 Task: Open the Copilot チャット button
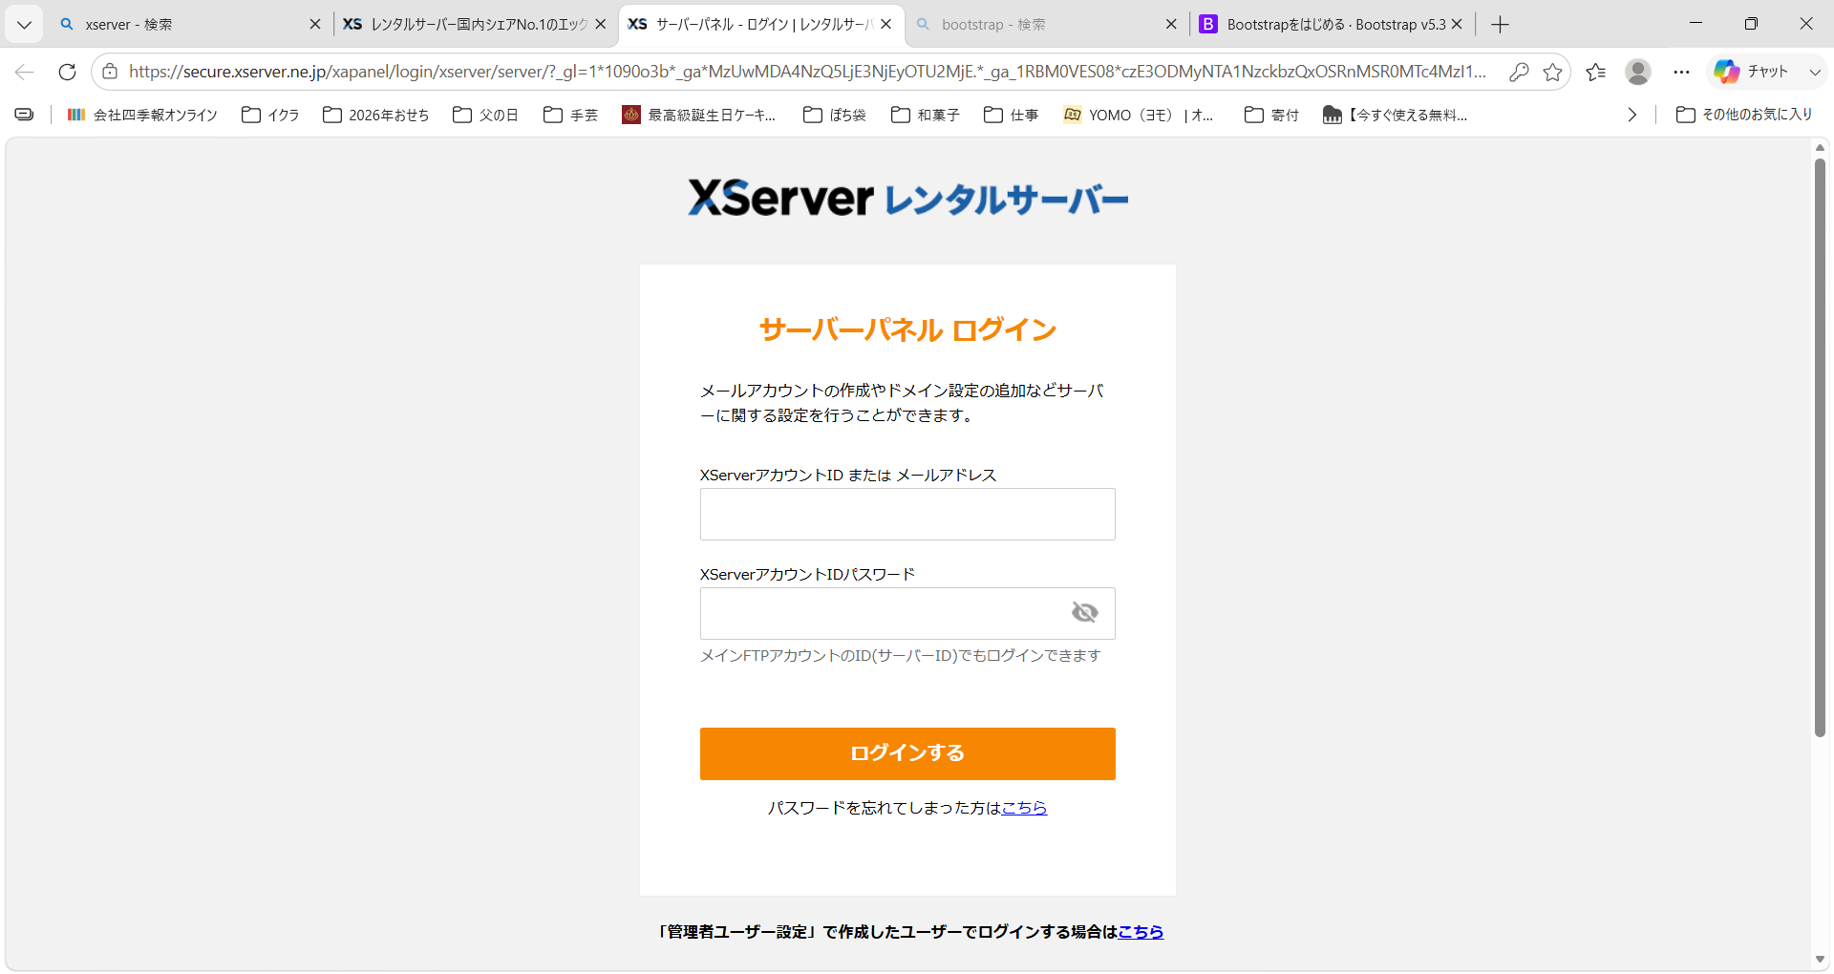pos(1752,72)
